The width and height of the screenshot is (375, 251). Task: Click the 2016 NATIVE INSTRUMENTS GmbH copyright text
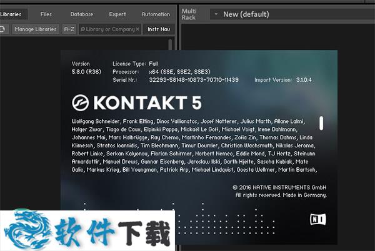(280, 187)
